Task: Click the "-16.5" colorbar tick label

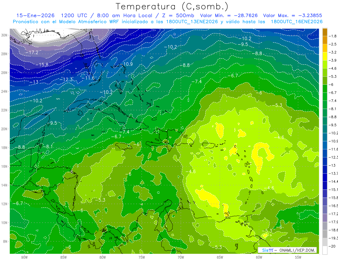Action: (333, 206)
